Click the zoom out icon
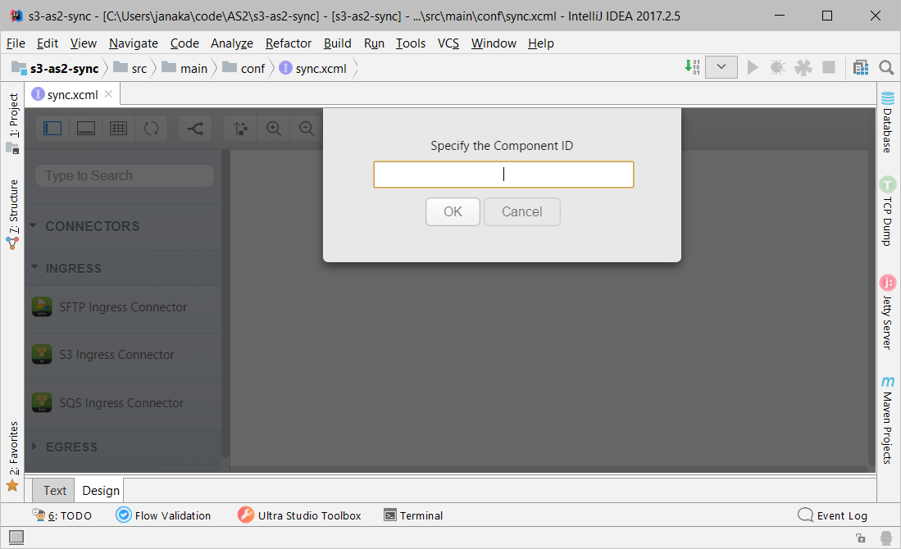This screenshot has width=901, height=549. [x=307, y=128]
